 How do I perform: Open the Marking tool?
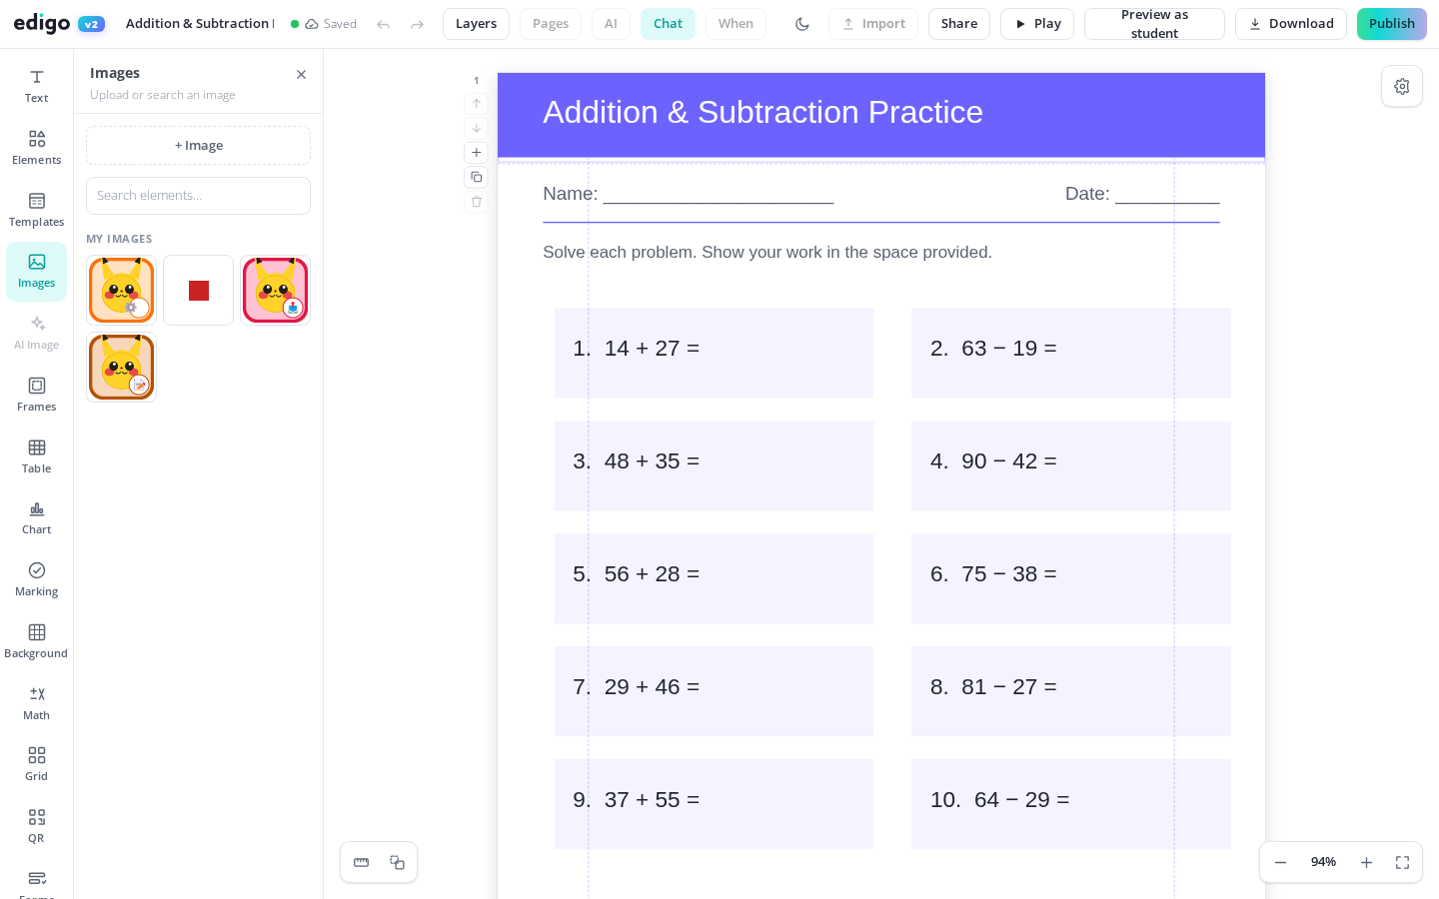[x=36, y=579]
